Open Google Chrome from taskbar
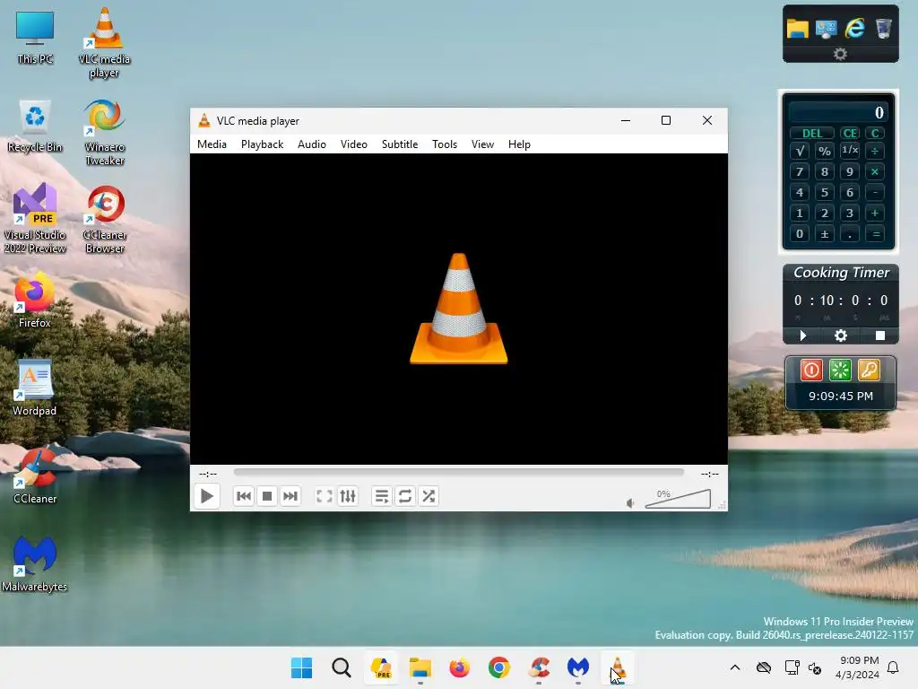Image resolution: width=918 pixels, height=689 pixels. click(499, 667)
